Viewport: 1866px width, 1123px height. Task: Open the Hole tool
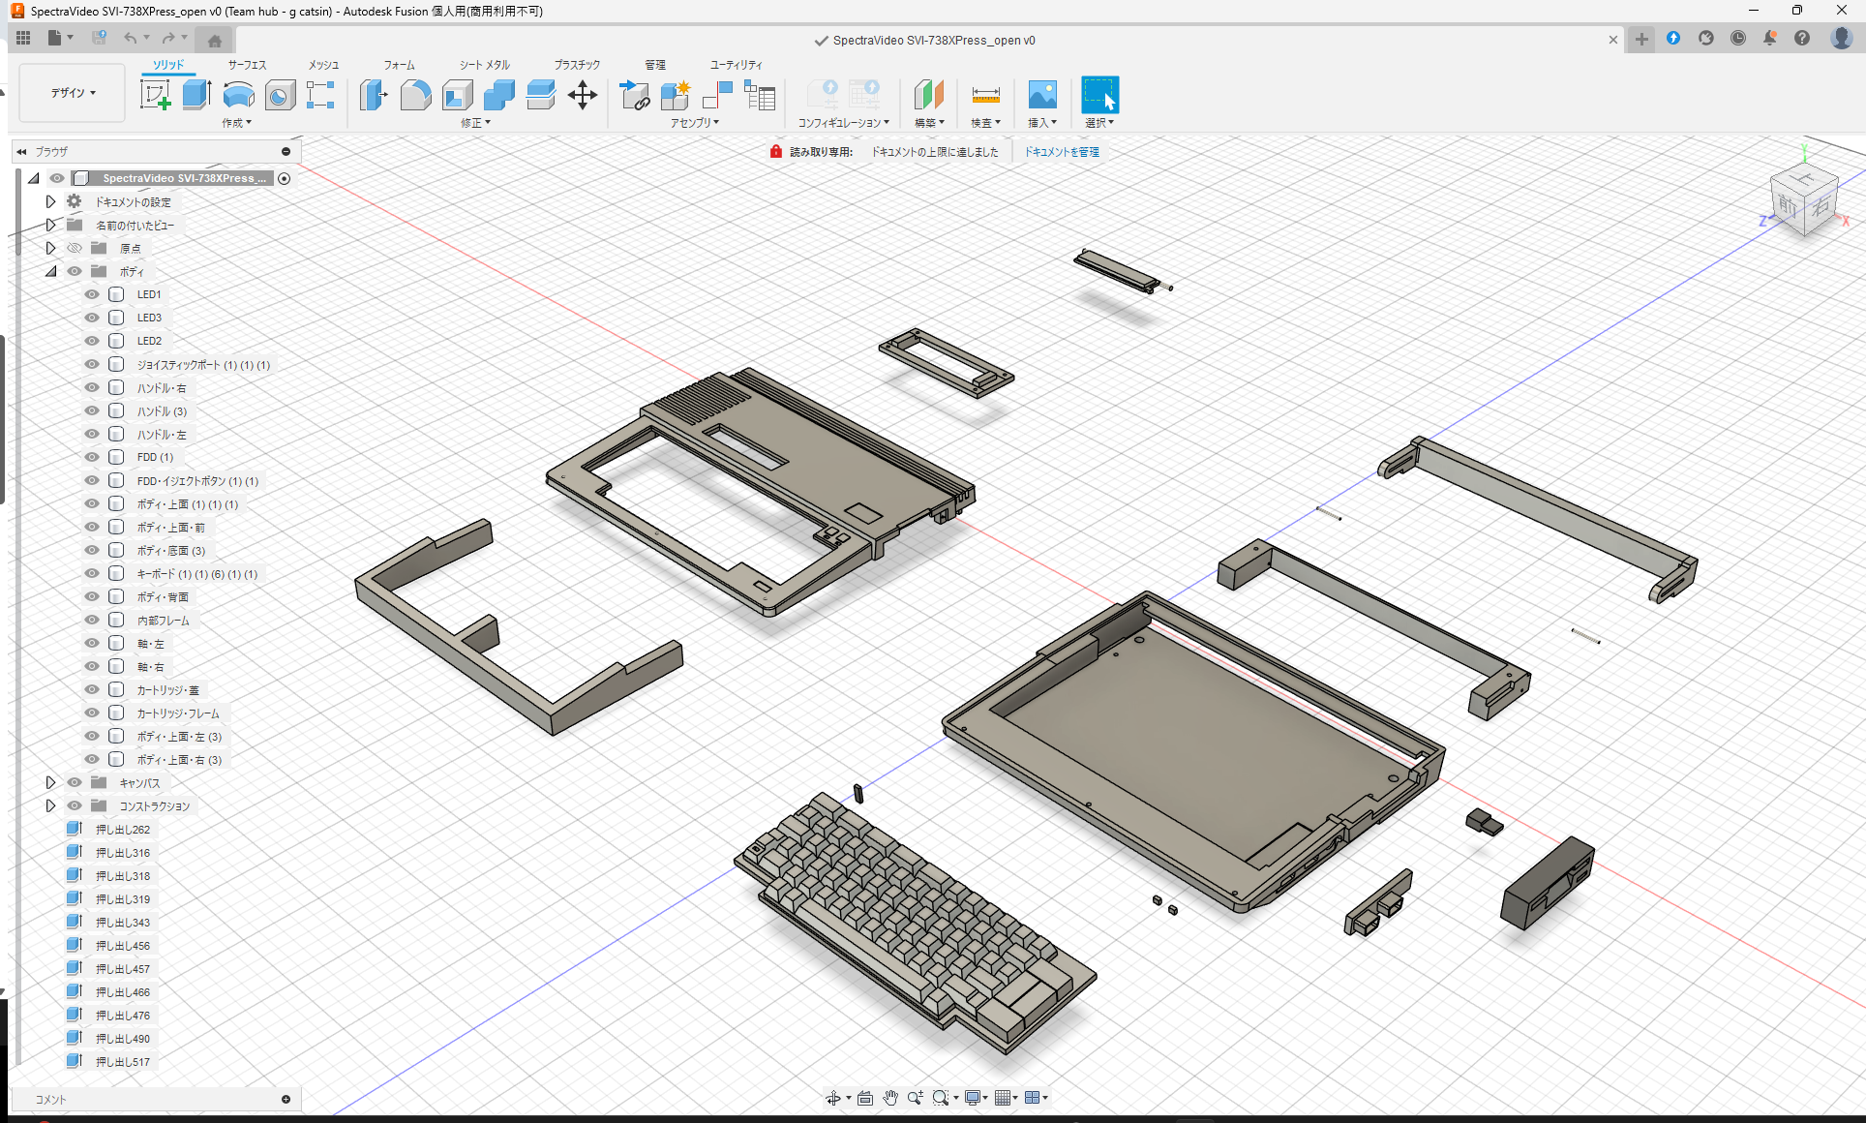pyautogui.click(x=280, y=95)
